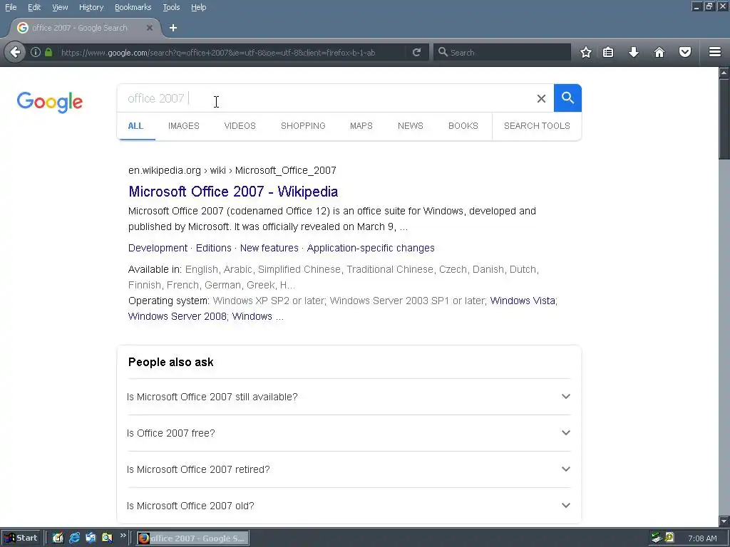Click the second system tray icon
Viewport: 730px width, 547px height.
(669, 538)
